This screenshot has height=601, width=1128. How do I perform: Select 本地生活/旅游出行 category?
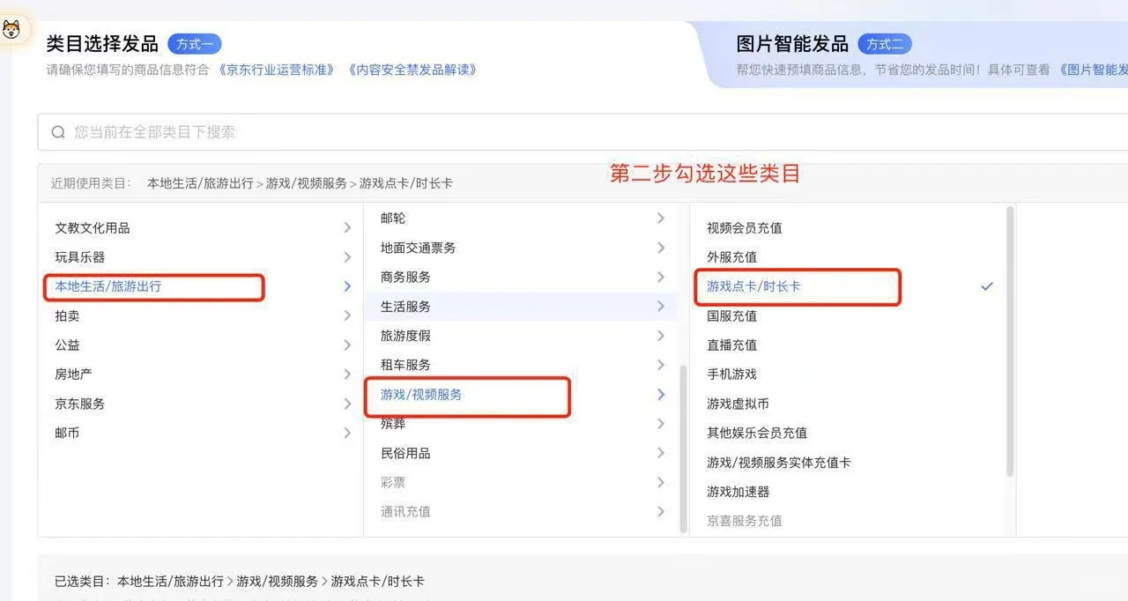[x=108, y=286]
